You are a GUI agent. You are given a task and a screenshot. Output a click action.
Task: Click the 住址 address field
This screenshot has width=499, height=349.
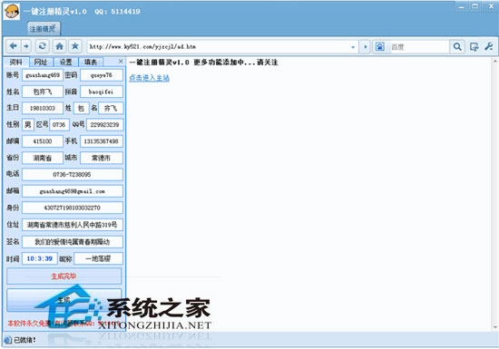(x=73, y=225)
